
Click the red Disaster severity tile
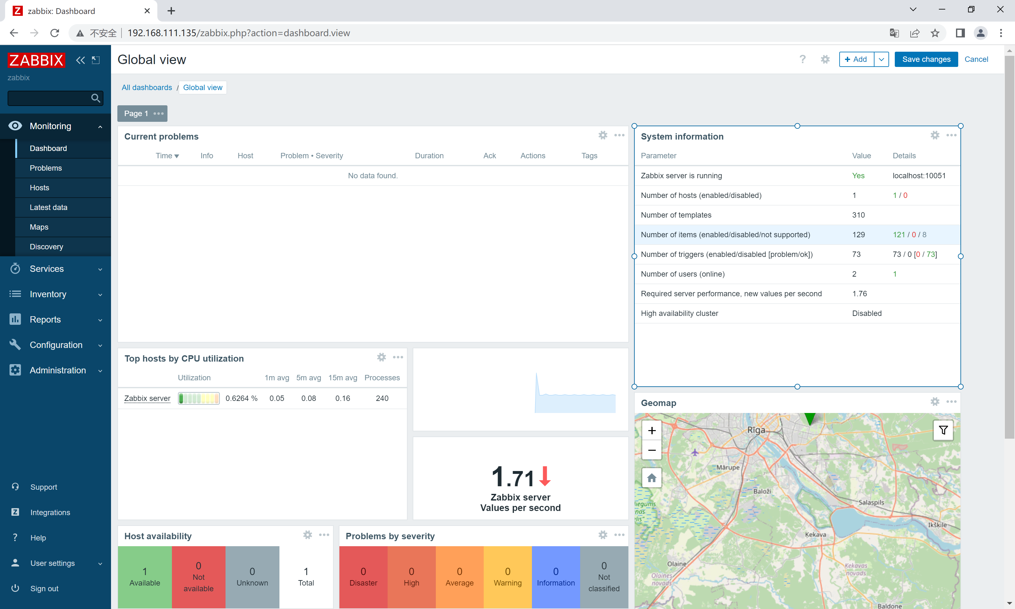click(x=363, y=577)
